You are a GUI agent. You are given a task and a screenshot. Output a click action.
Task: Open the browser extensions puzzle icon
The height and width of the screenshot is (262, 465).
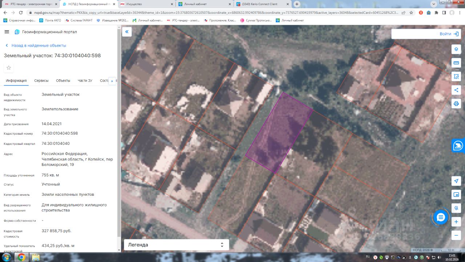pyautogui.click(x=436, y=12)
